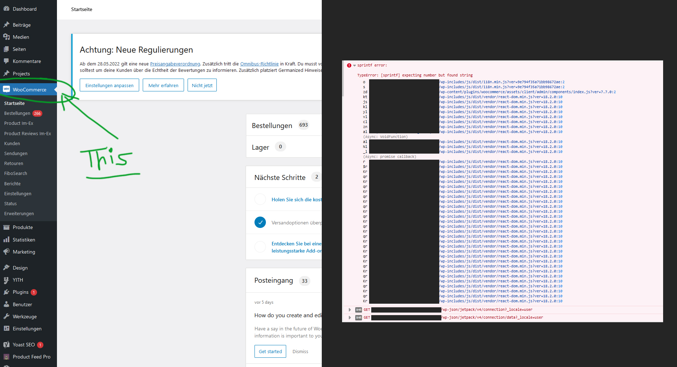The width and height of the screenshot is (677, 367).
Task: Open the Dashboard menu icon
Action: pos(6,9)
